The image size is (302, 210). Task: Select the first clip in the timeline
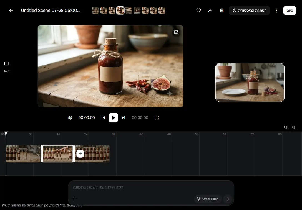click(x=23, y=154)
